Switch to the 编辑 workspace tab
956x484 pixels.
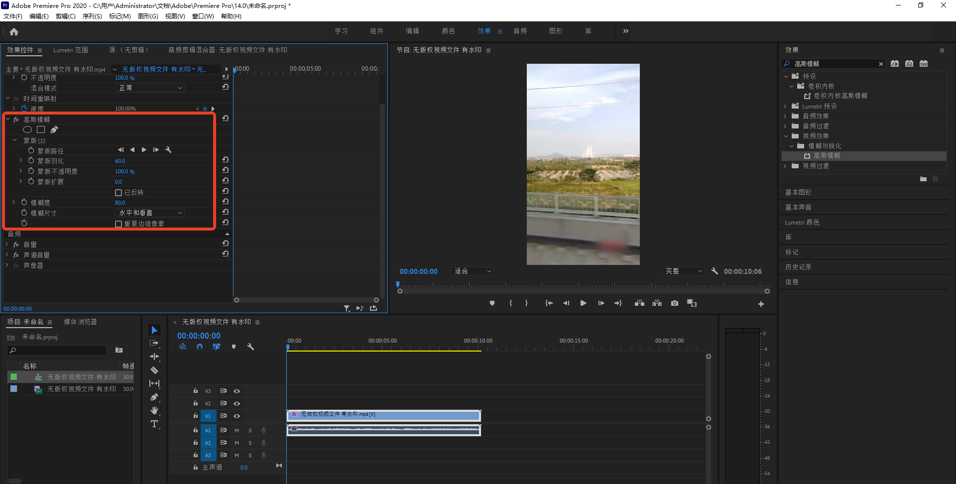click(x=412, y=31)
